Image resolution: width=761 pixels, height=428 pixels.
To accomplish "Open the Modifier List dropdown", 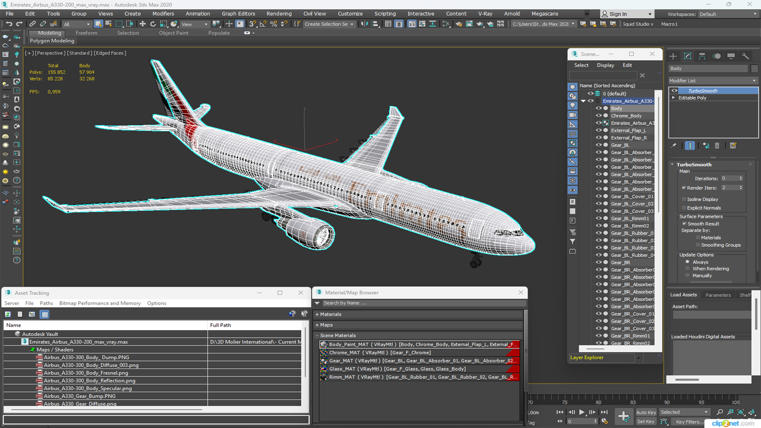I will [713, 80].
